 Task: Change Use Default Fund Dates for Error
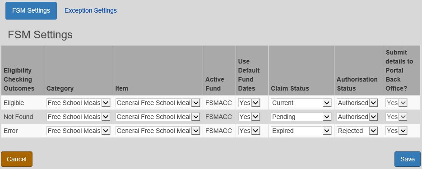point(249,131)
